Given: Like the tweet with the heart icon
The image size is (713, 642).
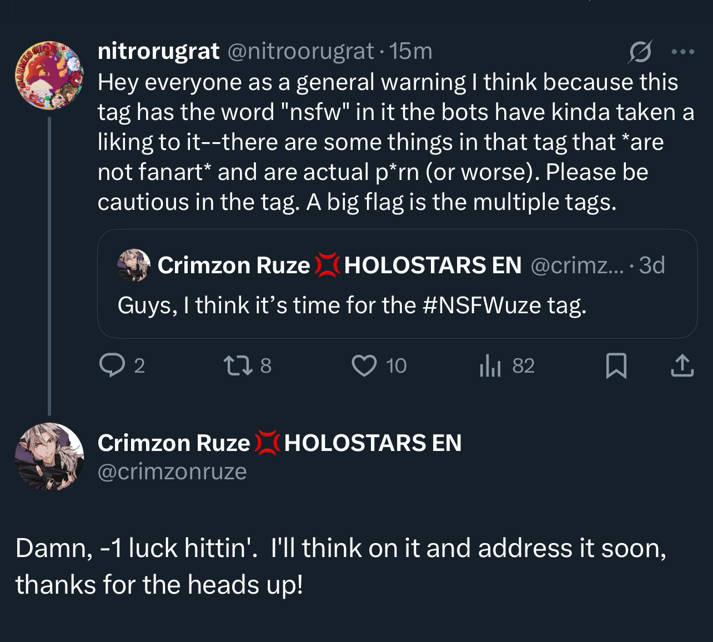Looking at the screenshot, I should pos(364,365).
